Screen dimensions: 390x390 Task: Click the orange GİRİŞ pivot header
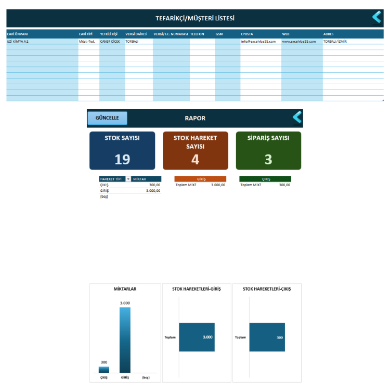(200, 179)
